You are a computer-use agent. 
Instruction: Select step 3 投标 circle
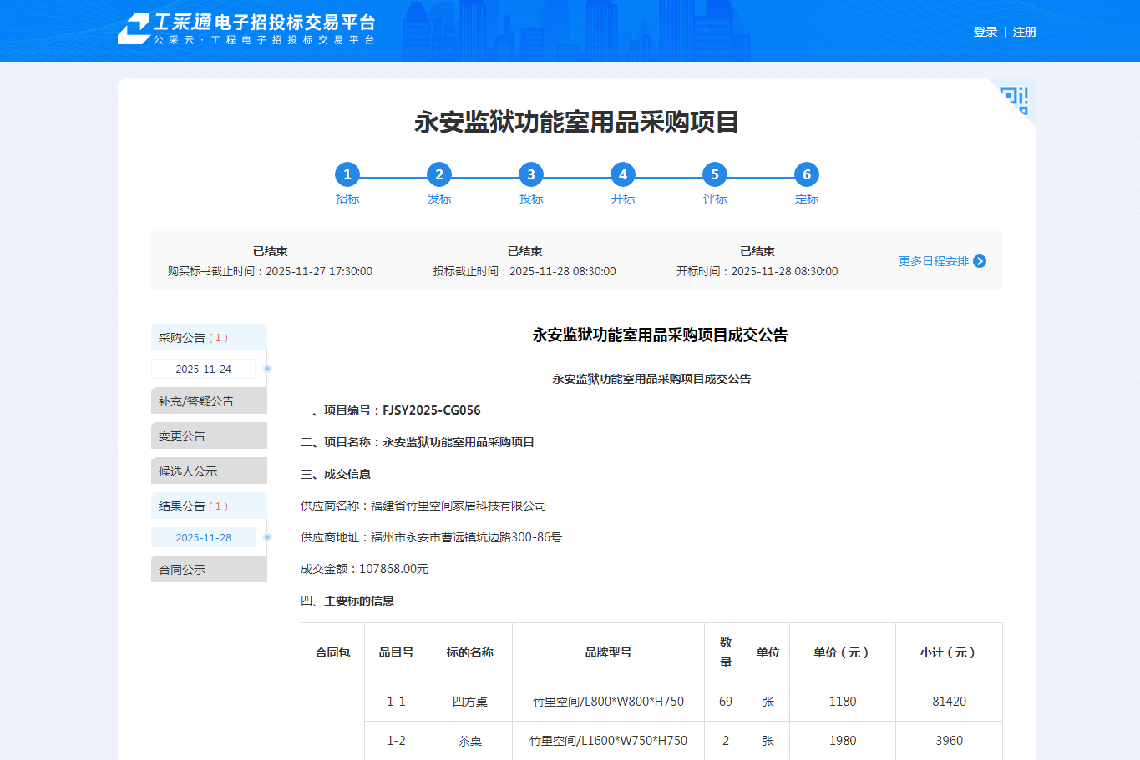click(x=531, y=174)
